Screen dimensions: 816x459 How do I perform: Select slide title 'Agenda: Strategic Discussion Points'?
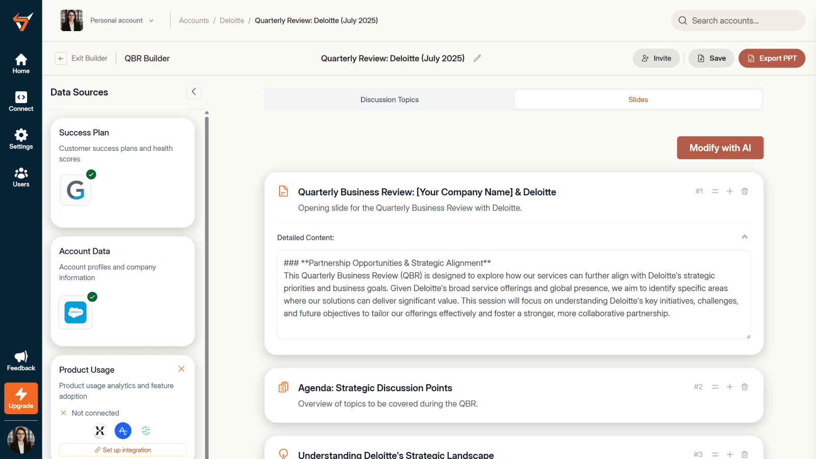(375, 388)
